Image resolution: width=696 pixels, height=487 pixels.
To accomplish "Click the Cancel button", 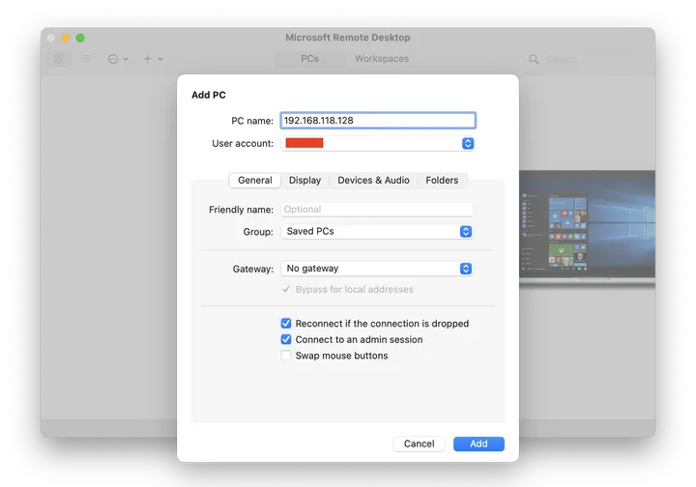I will point(419,444).
